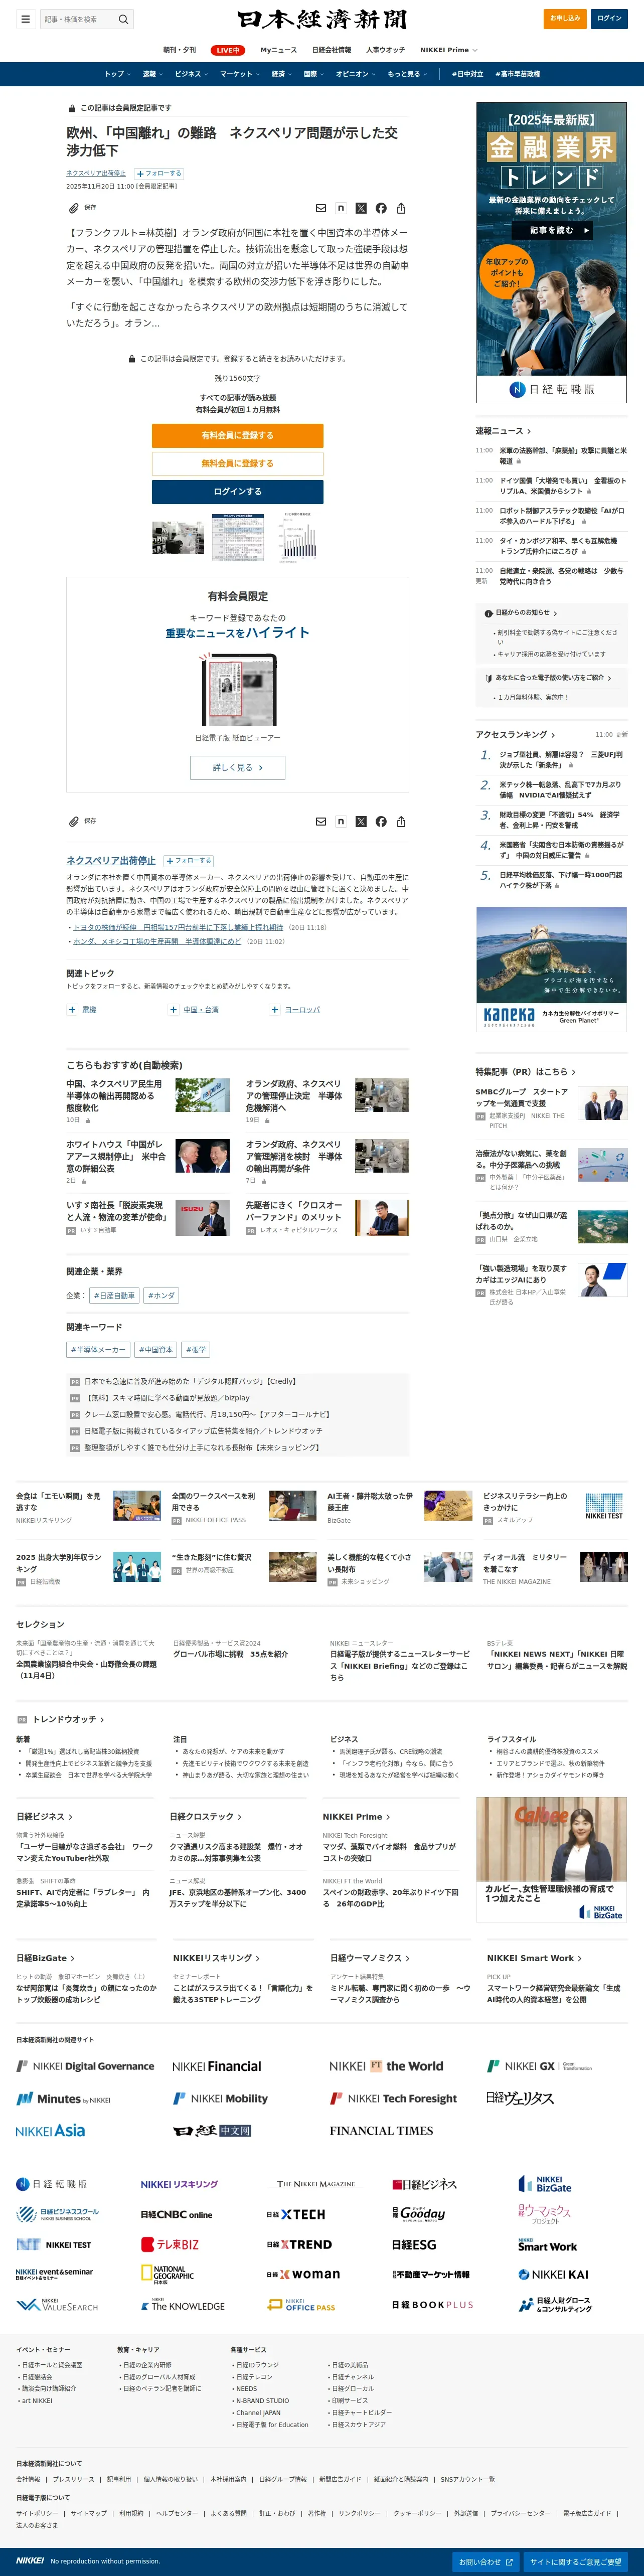Click the lower save clip icon
Image resolution: width=644 pixels, height=2576 pixels.
(x=73, y=821)
